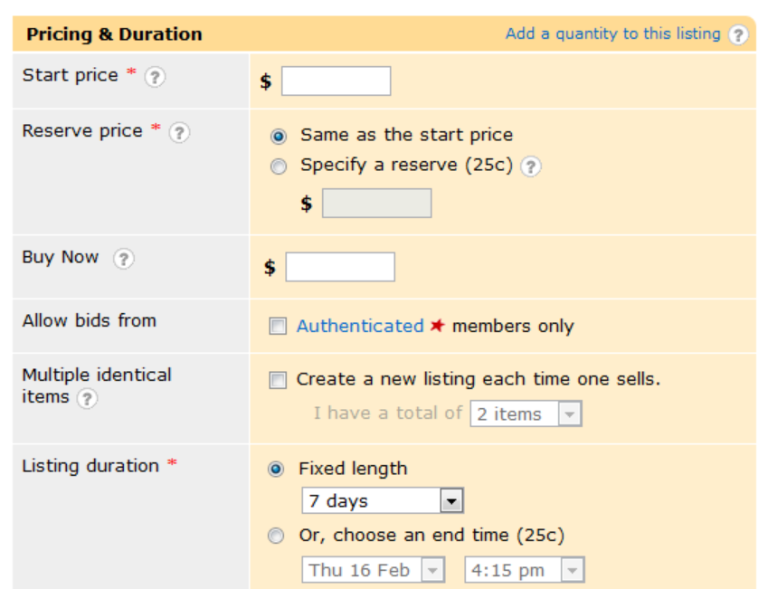768x589 pixels.
Task: Open the Authenticated link
Action: click(x=360, y=327)
